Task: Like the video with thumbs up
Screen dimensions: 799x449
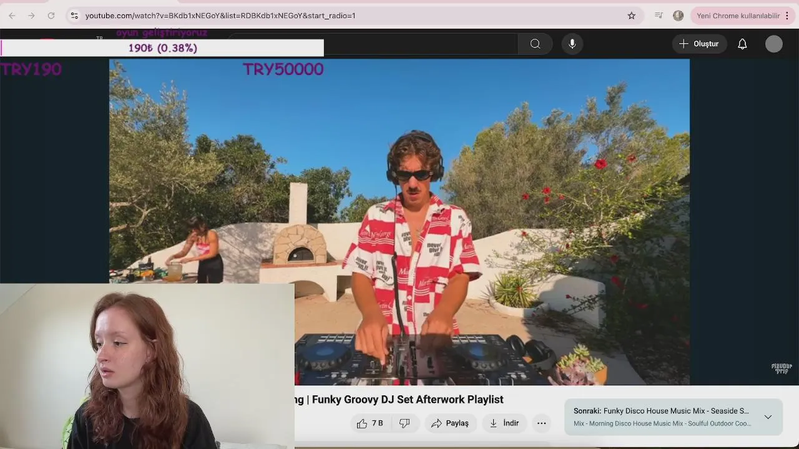Action: 370,423
